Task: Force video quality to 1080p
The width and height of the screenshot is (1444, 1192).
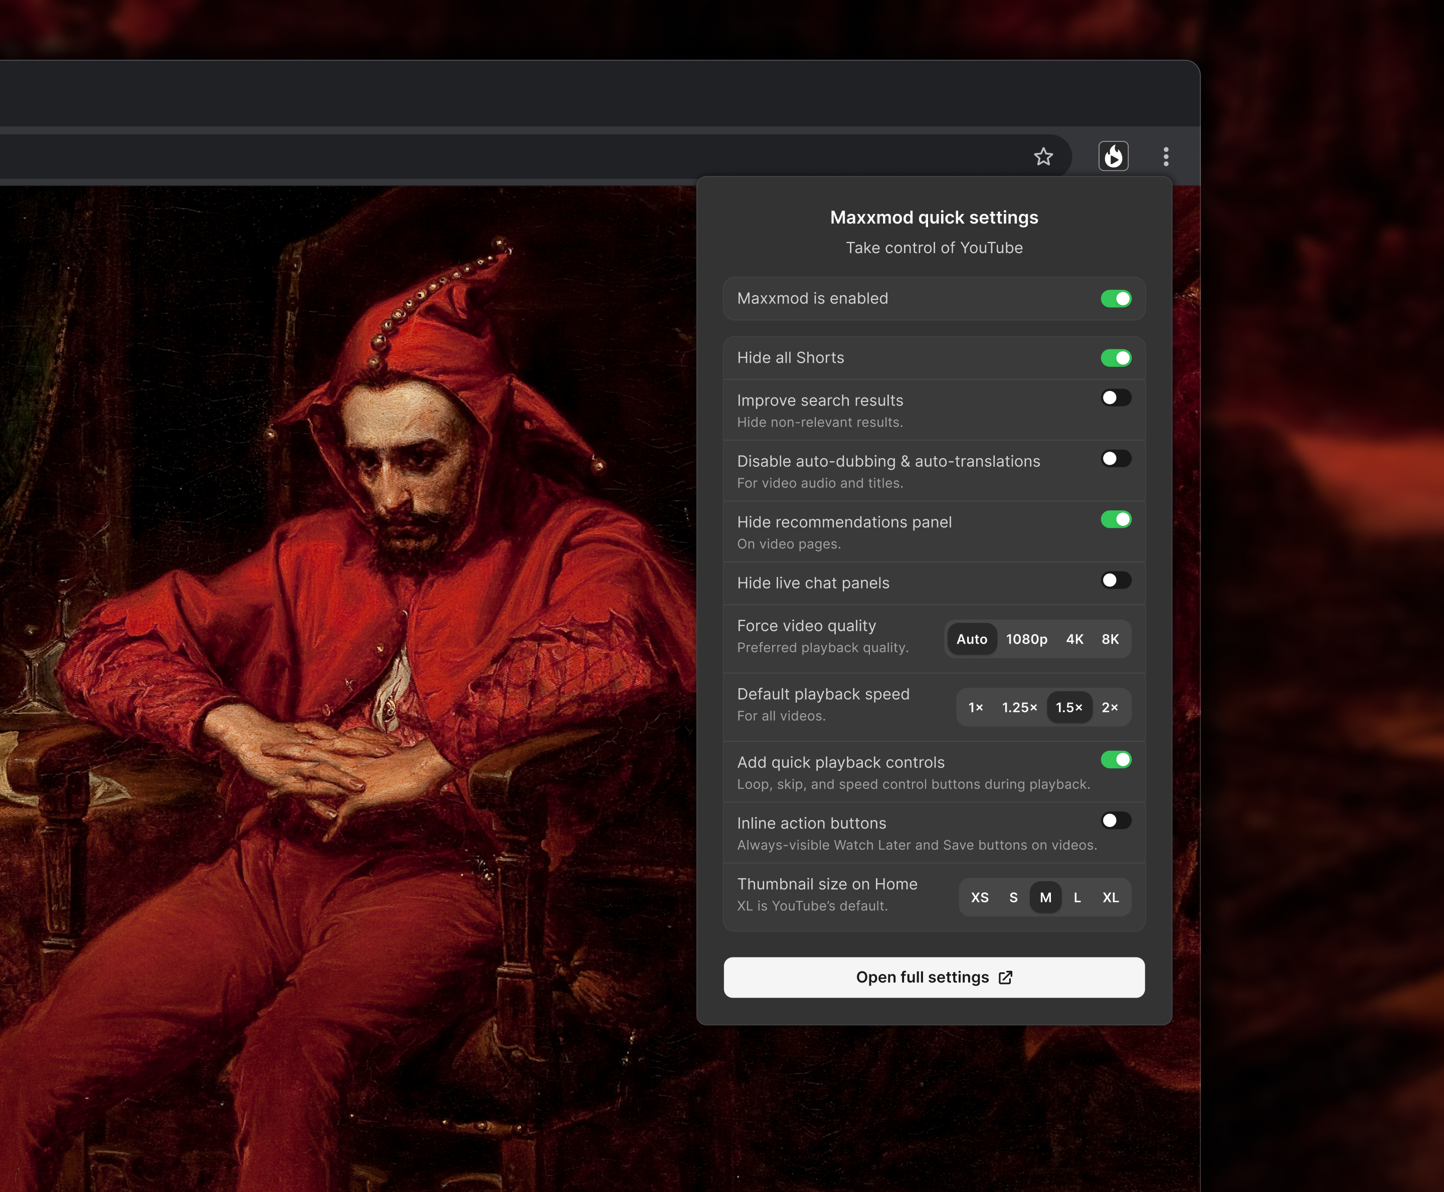Action: (1026, 639)
